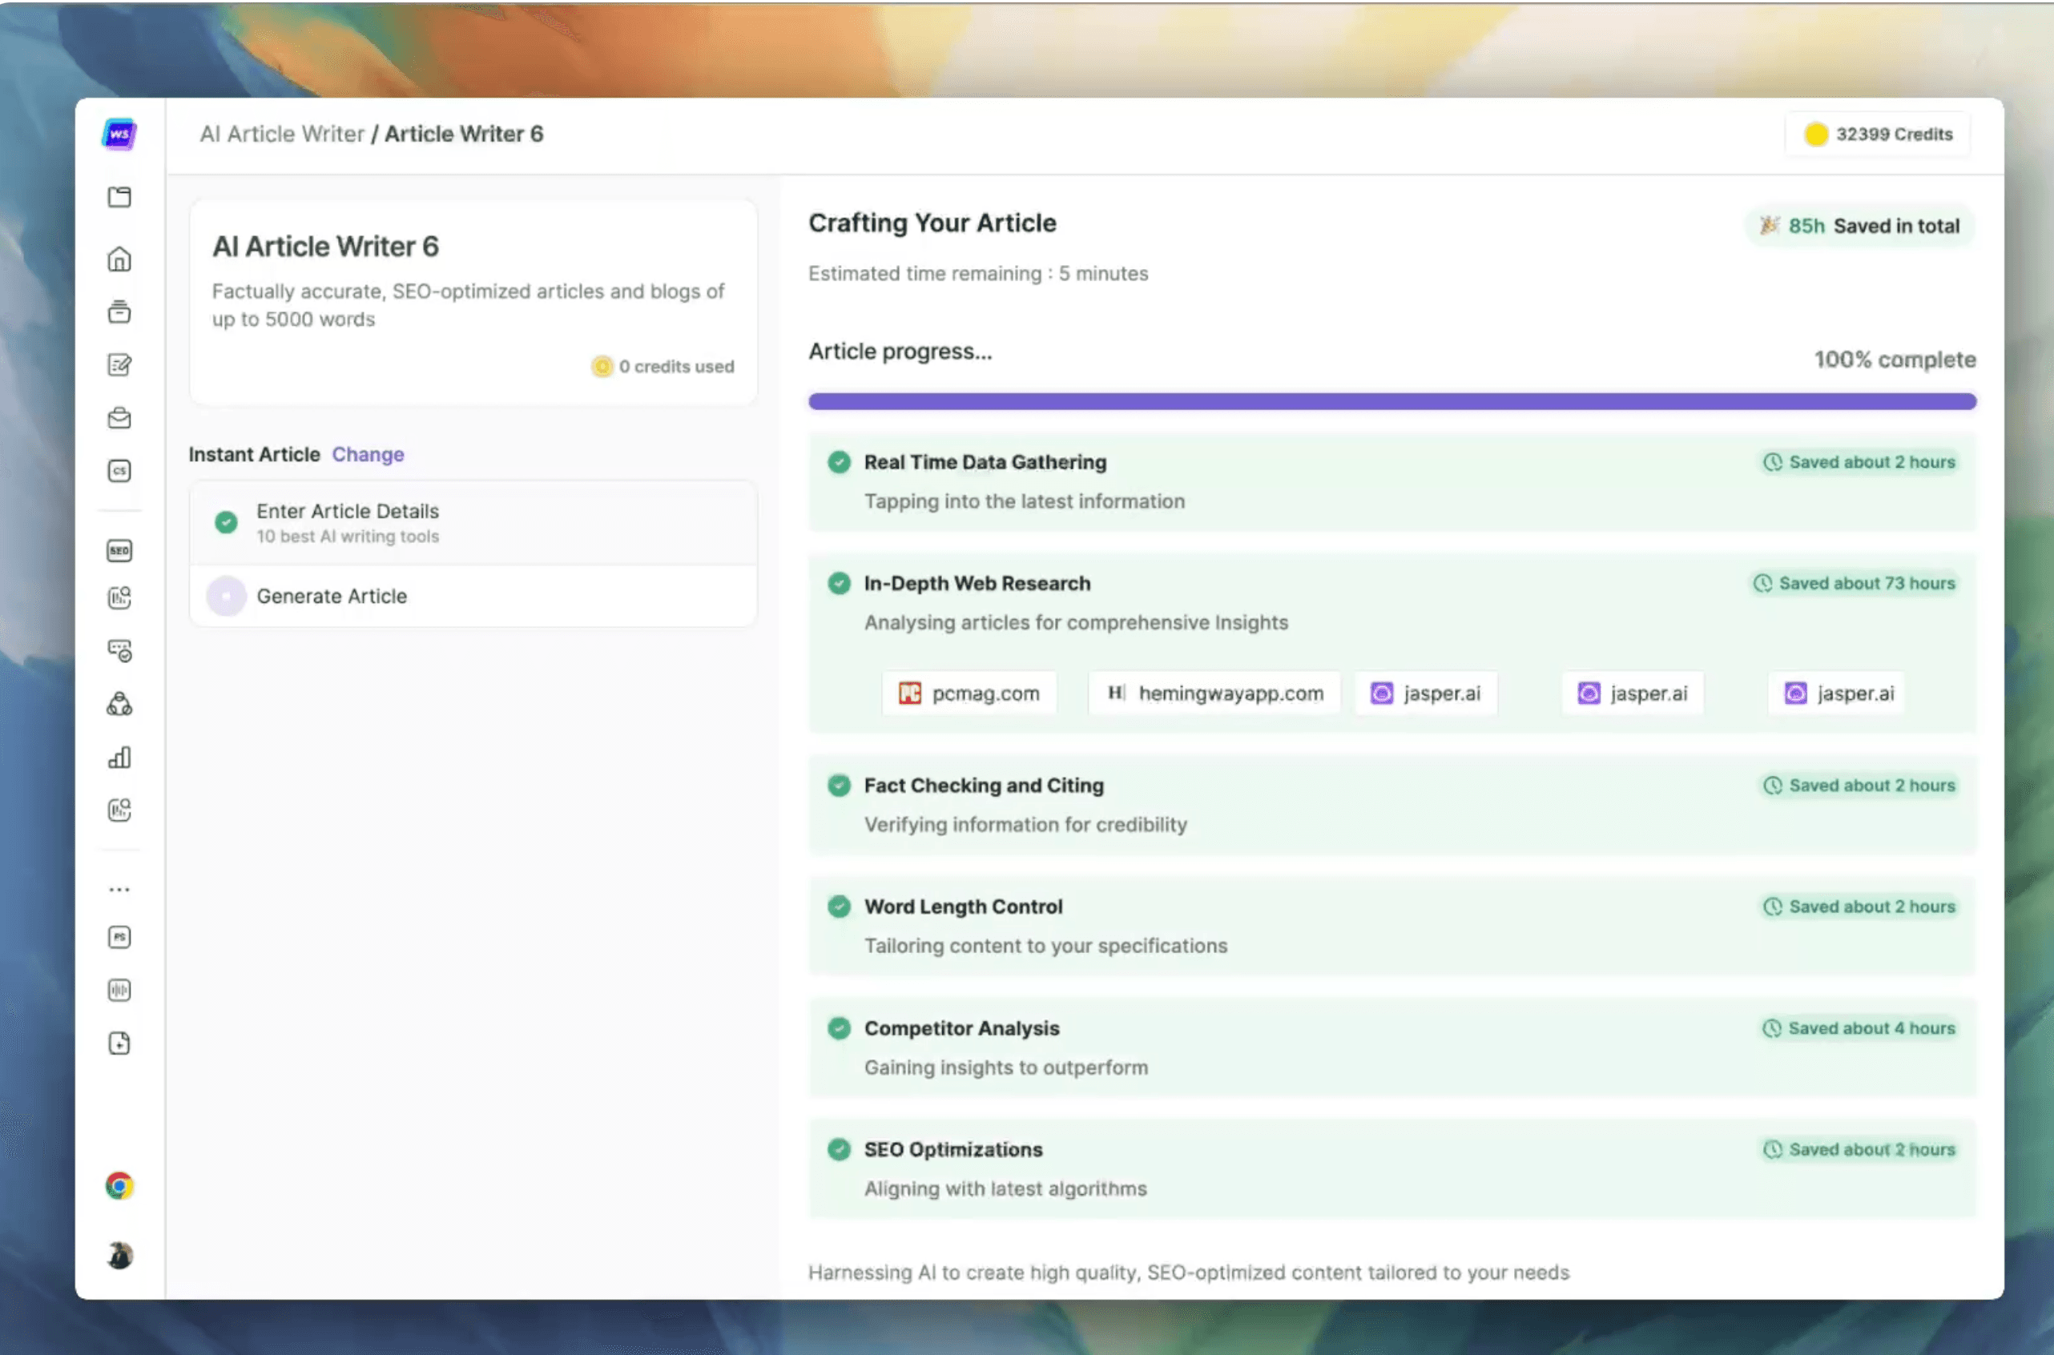The height and width of the screenshot is (1355, 2054).
Task: Select the folder icon in the sidebar
Action: pos(119,197)
